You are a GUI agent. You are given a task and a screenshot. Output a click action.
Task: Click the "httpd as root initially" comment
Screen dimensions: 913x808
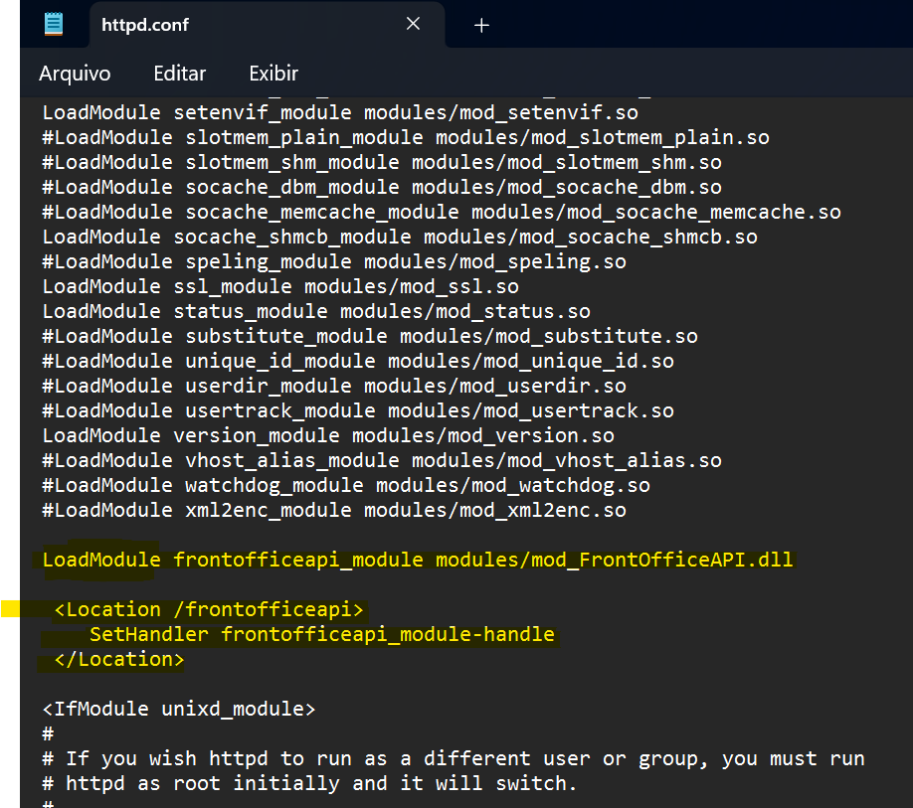pyautogui.click(x=308, y=783)
